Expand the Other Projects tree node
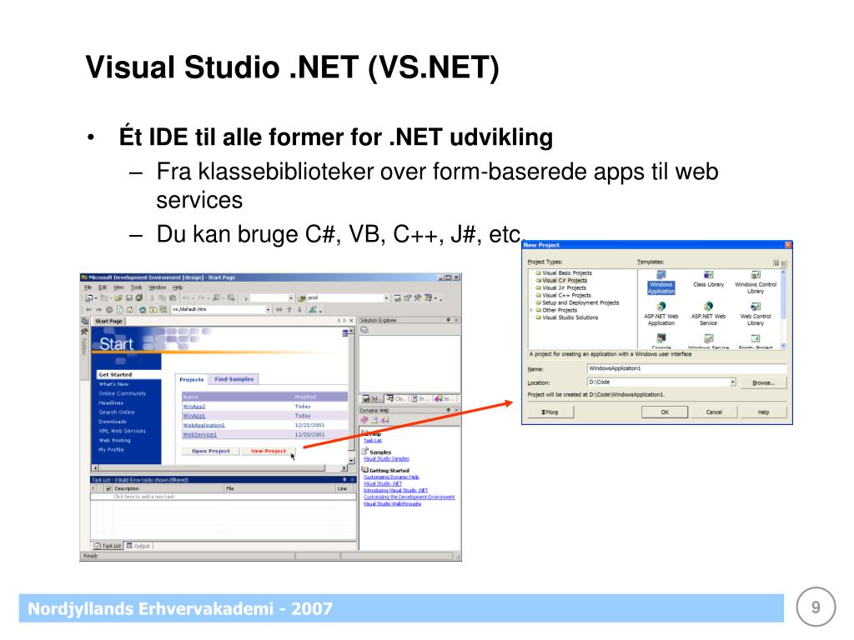The height and width of the screenshot is (640, 854). pyautogui.click(x=531, y=310)
